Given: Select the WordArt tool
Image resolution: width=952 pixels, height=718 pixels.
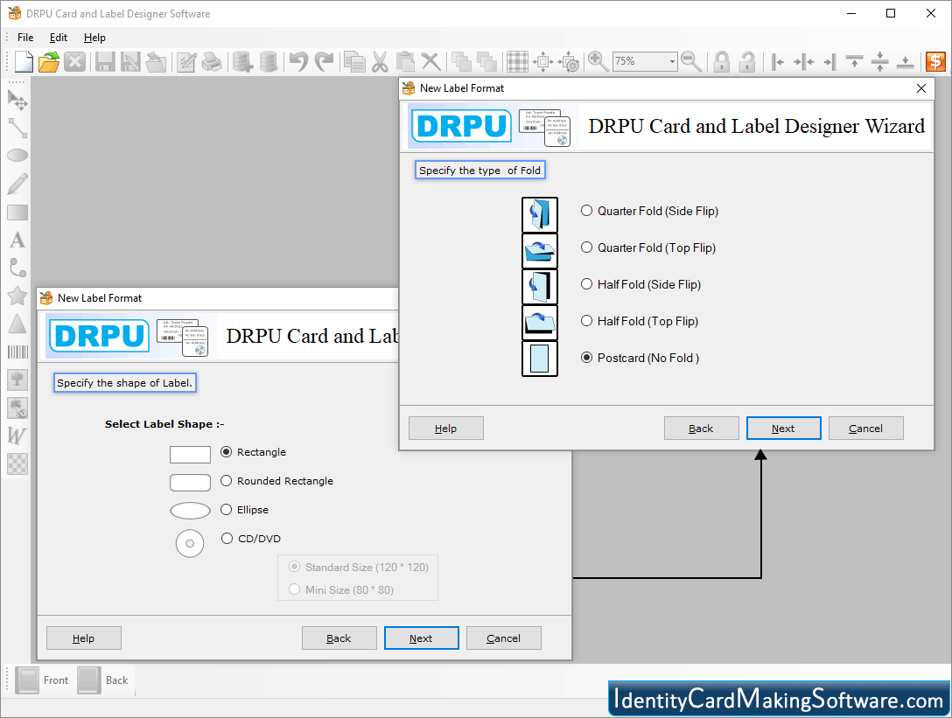Looking at the screenshot, I should coord(17,436).
